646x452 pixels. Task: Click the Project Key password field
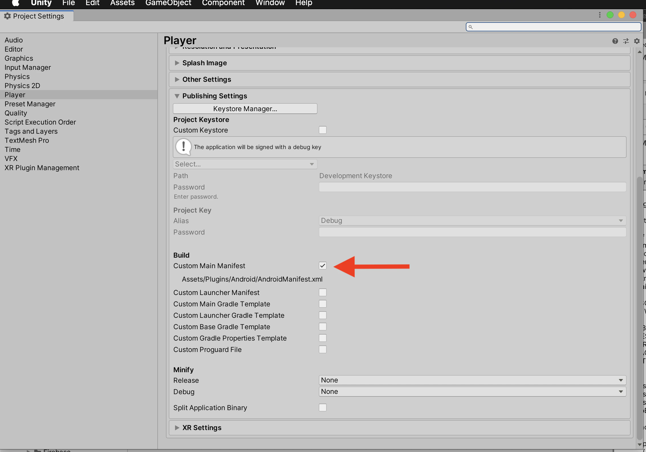(472, 232)
